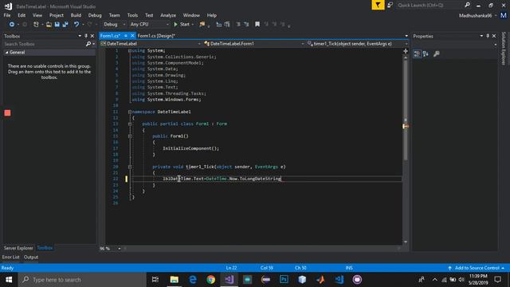Click the Open File folder icon

[49, 25]
